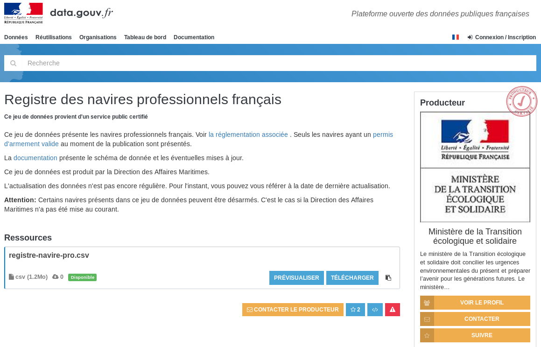Click the search magnifier icon
This screenshot has width=541, height=347.
click(x=13, y=63)
